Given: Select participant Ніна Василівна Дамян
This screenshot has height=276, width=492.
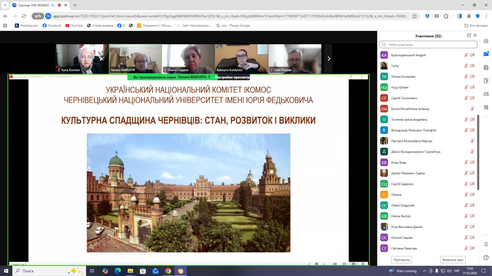Looking at the screenshot, I should click(428, 227).
